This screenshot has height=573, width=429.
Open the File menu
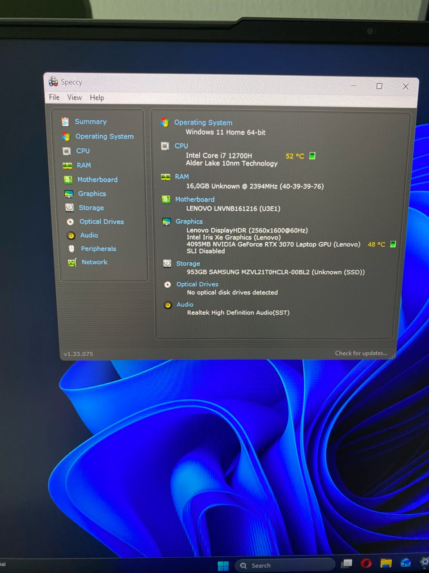(x=54, y=97)
